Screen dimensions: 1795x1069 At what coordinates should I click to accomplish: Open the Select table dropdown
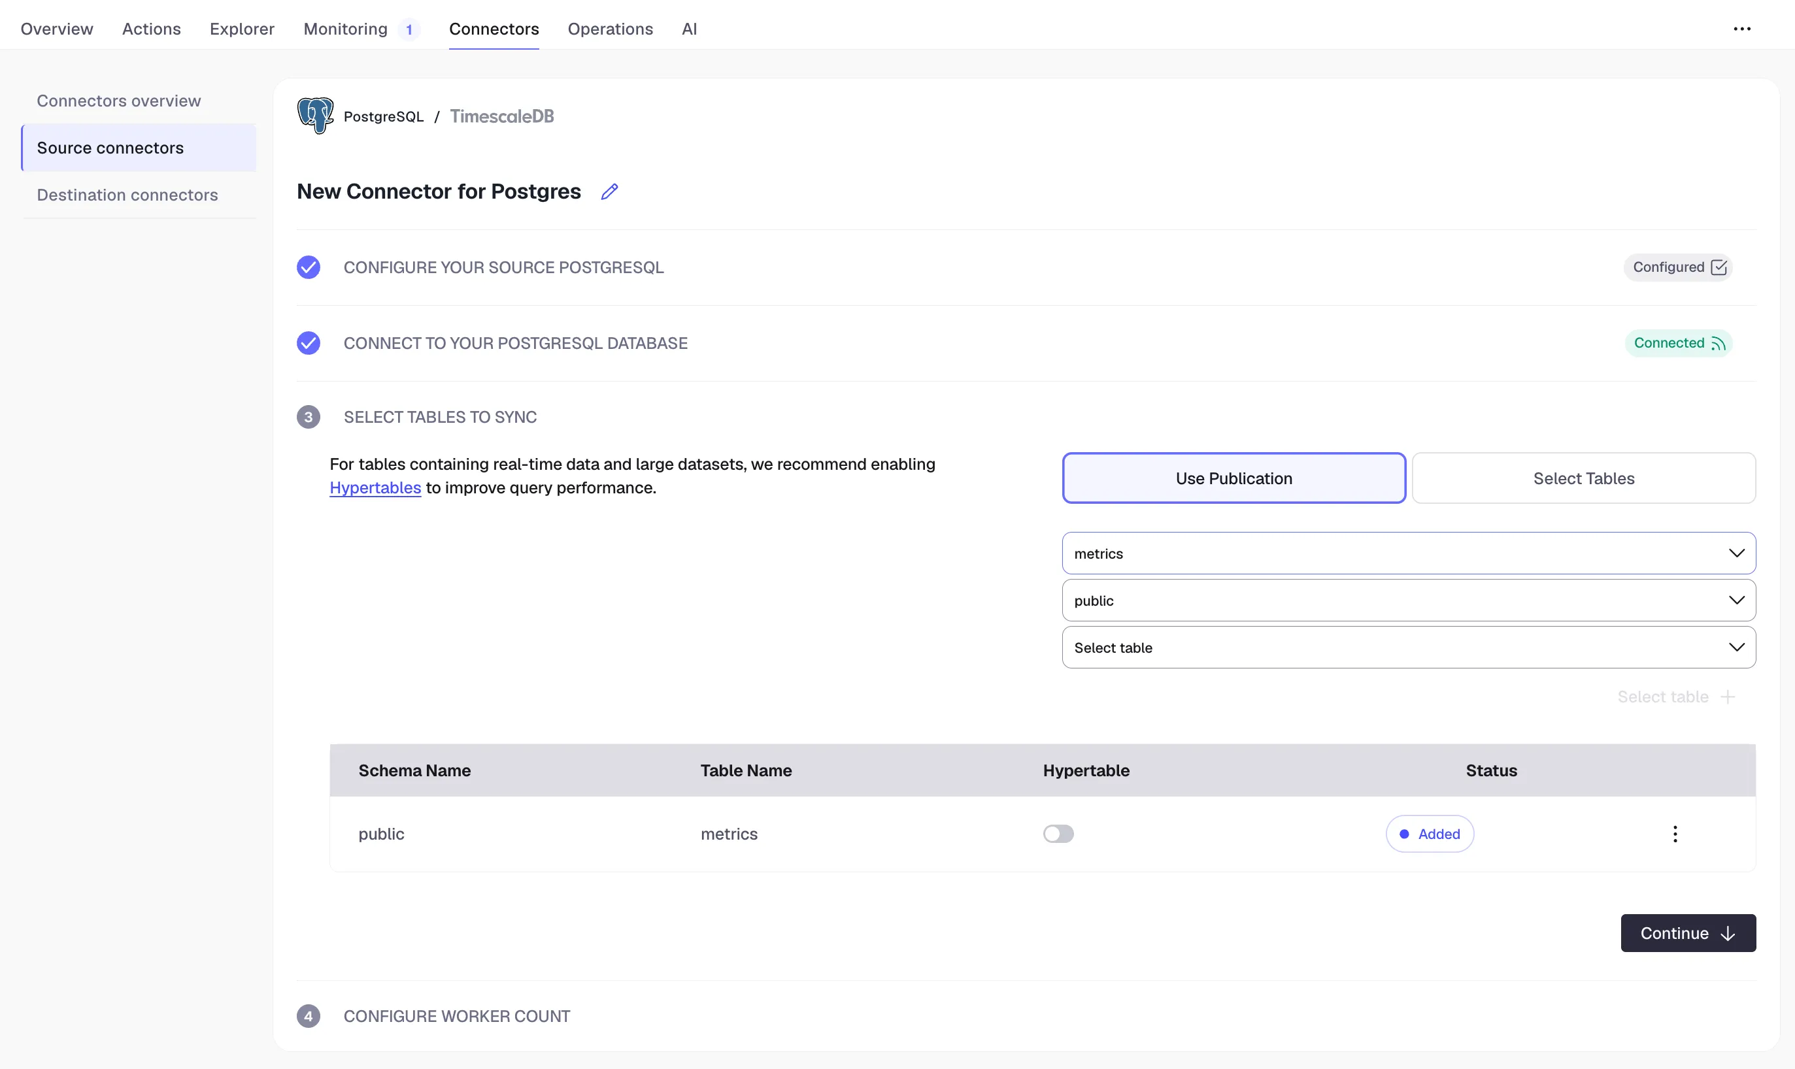(x=1408, y=647)
